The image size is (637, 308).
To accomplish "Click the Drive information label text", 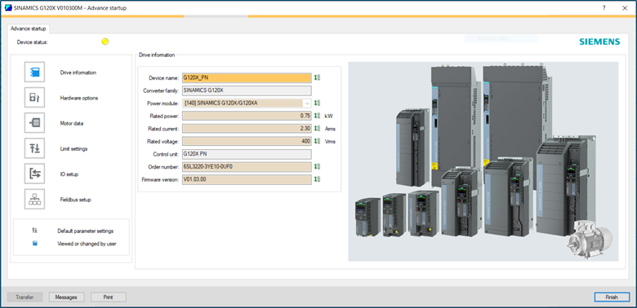I will [x=78, y=73].
